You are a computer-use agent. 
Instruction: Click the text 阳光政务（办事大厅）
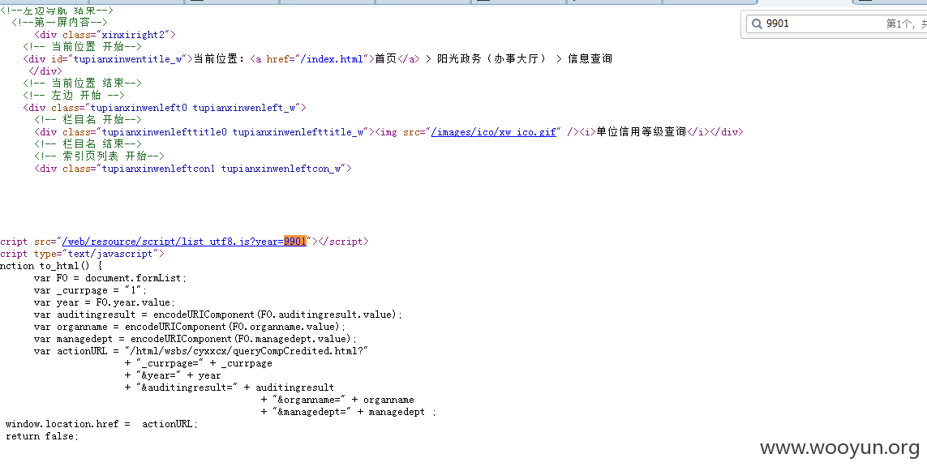(x=491, y=58)
